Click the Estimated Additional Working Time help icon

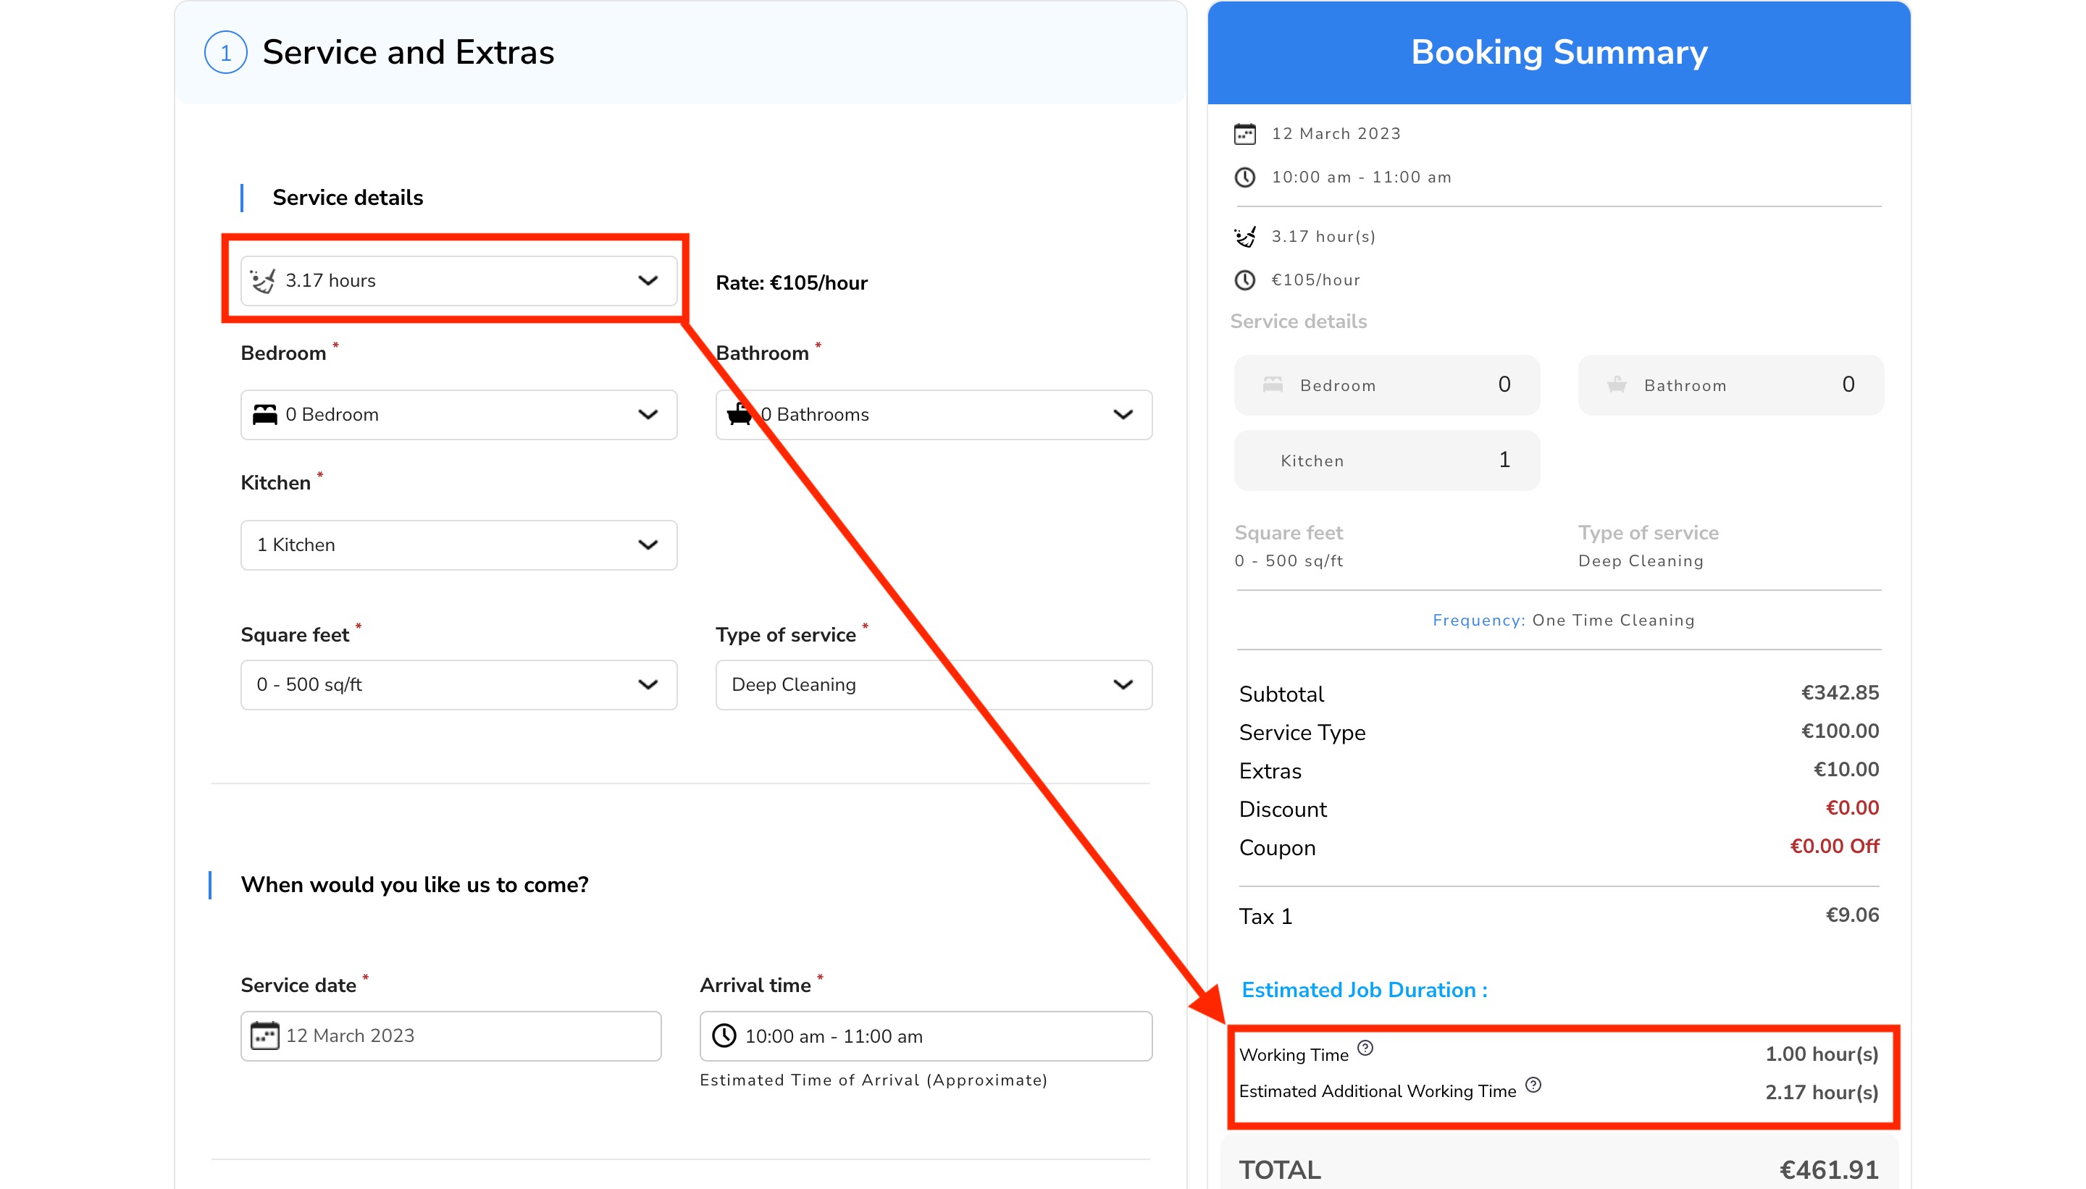[x=1533, y=1085]
